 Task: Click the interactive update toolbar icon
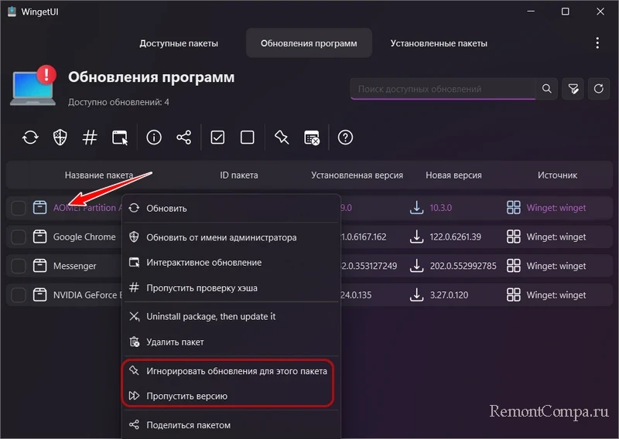pyautogui.click(x=120, y=138)
